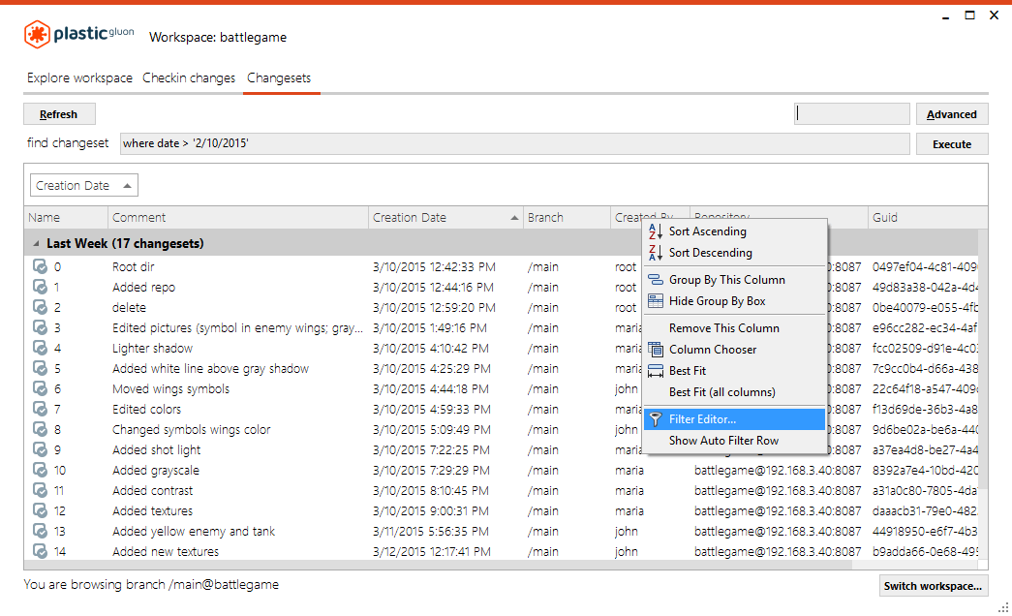Click the Branch column header
Screen dimensions: 1012x616
566,218
